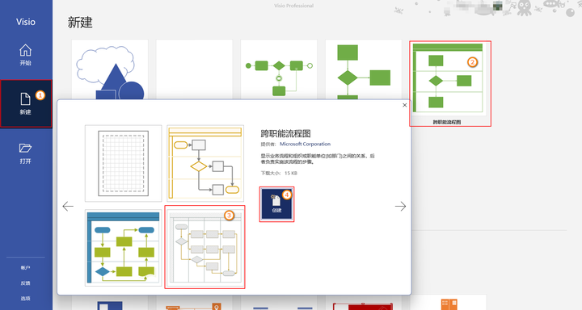The image size is (582, 310).
Task: Select the blue-green vertical flowchart thumbnail
Action: (123, 248)
